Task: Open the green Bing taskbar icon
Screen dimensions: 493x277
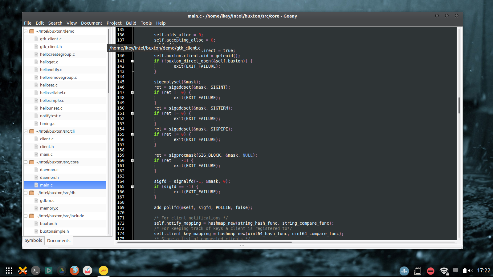Action: tap(49, 271)
